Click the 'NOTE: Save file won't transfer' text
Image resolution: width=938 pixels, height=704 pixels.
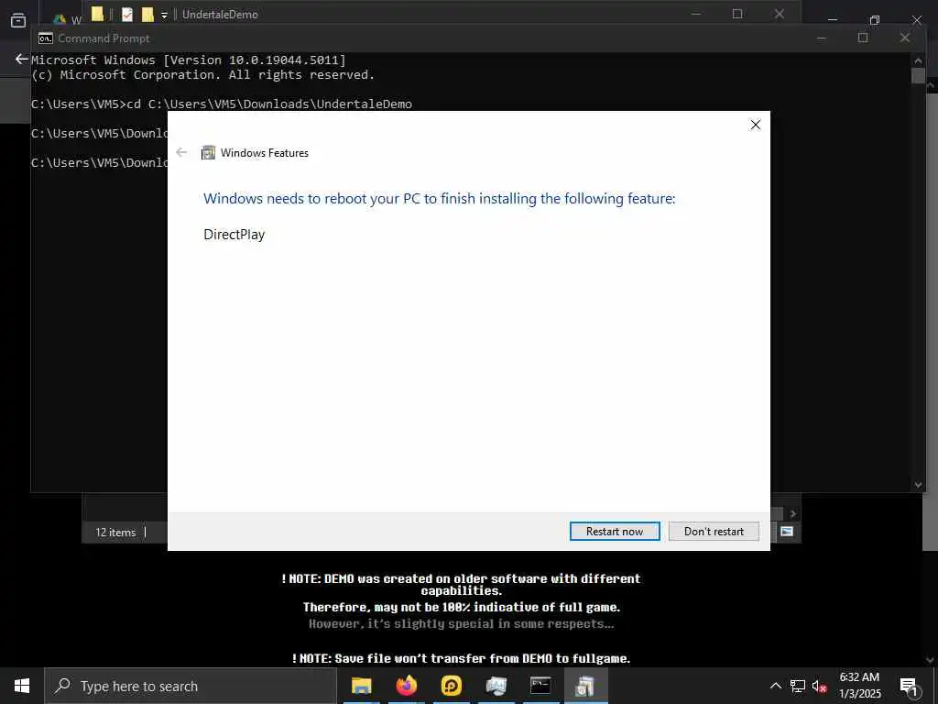[x=462, y=658]
